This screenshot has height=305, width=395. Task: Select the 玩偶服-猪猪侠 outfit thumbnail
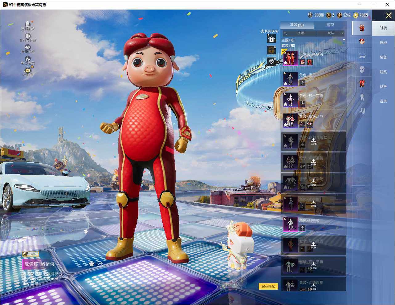[x=290, y=58]
